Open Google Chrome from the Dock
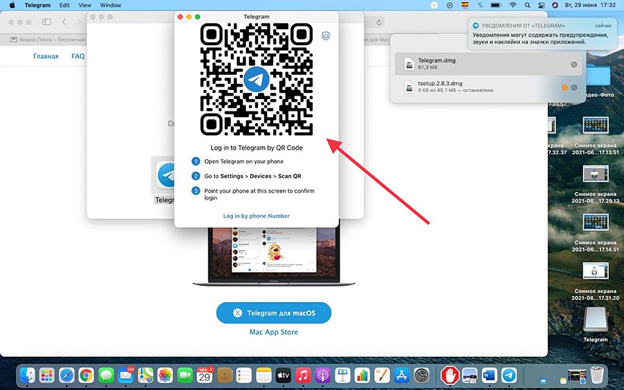Viewport: 624px width, 390px height. point(87,375)
